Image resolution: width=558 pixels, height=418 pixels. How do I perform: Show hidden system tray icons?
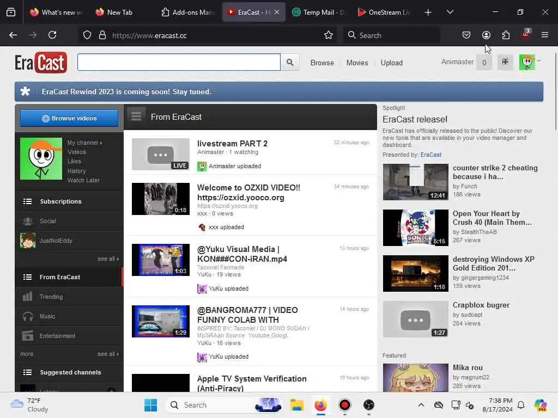(421, 405)
